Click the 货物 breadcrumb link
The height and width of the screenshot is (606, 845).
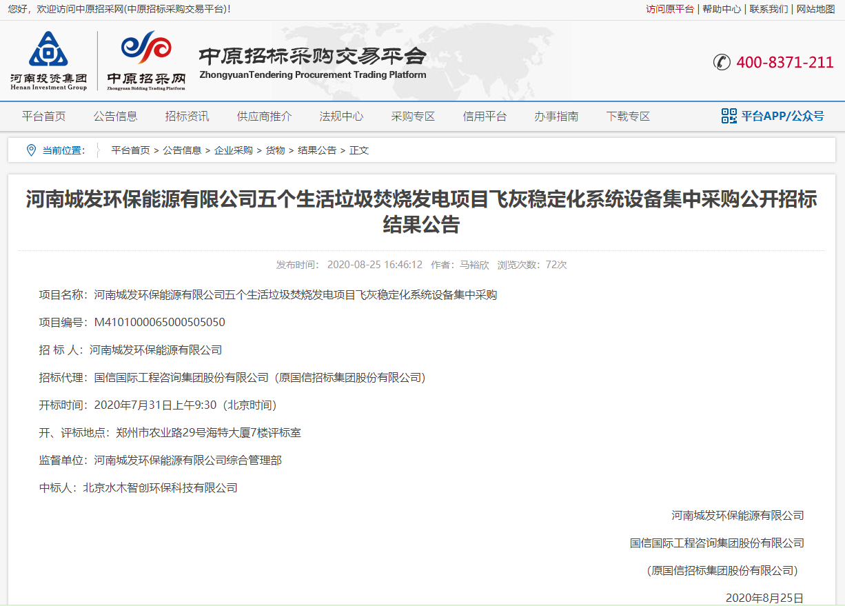tap(276, 150)
